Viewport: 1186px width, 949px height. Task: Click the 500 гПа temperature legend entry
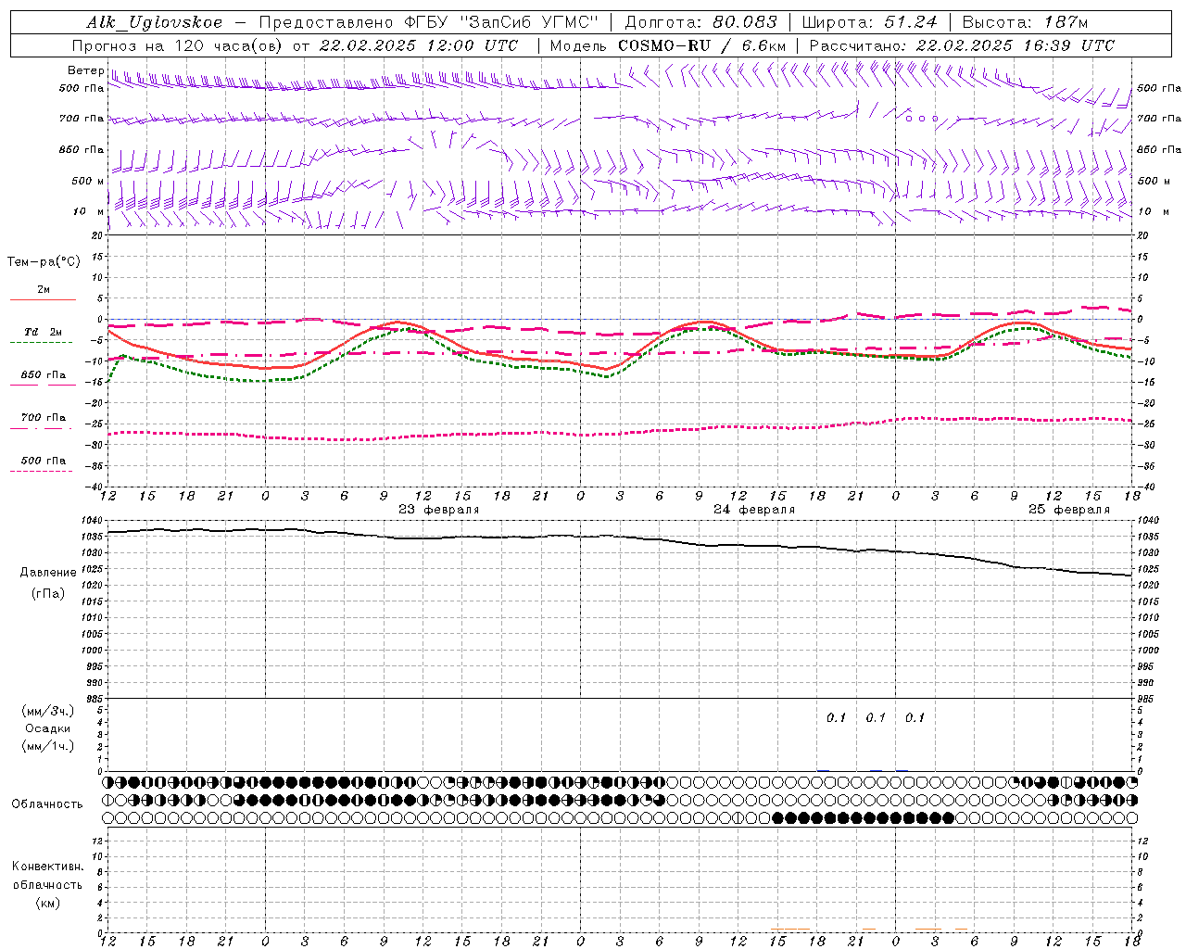point(44,461)
